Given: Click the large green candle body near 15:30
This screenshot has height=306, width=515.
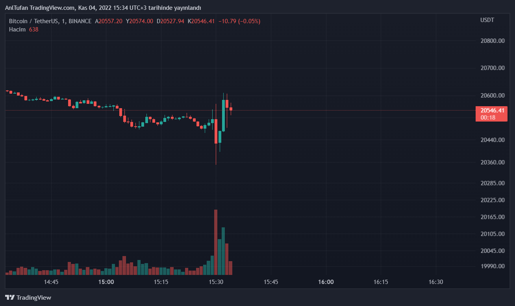Looking at the screenshot, I should point(223,115).
